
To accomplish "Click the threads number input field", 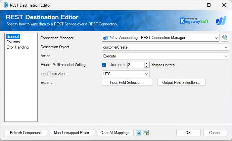I will (136, 65).
